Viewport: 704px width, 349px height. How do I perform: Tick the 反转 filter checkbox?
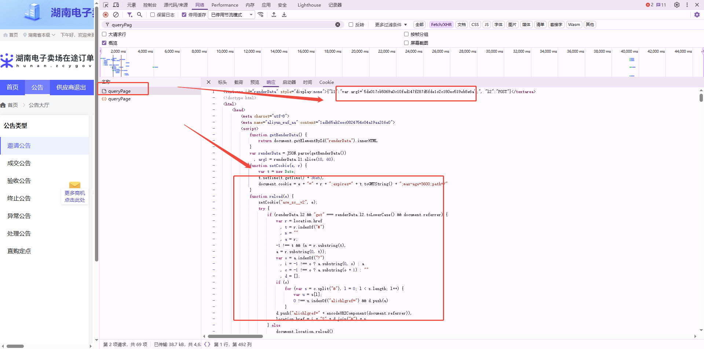pos(351,25)
